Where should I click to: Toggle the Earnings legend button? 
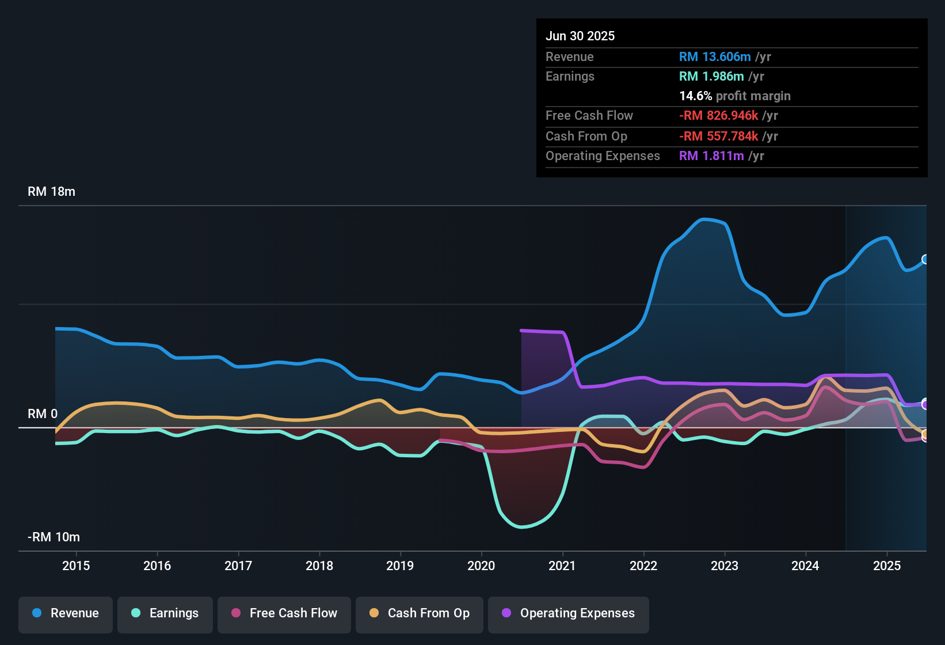tap(165, 613)
